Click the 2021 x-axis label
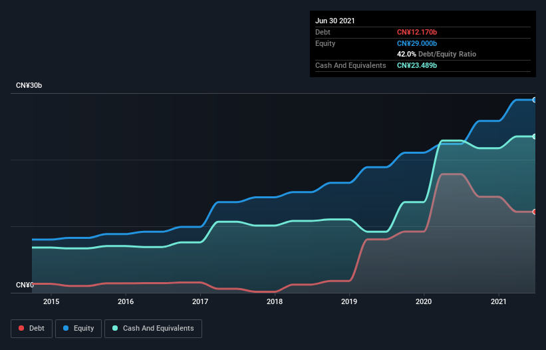This screenshot has width=546, height=350. [499, 301]
